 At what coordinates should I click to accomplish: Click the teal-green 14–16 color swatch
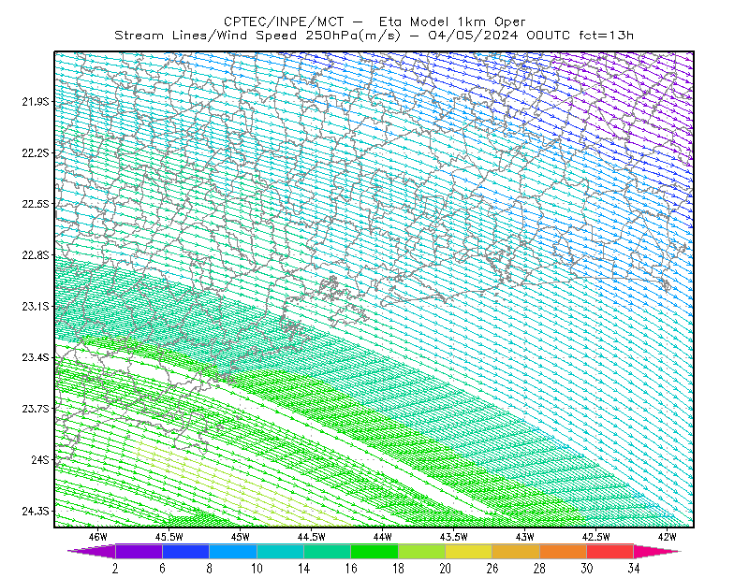pos(327,551)
